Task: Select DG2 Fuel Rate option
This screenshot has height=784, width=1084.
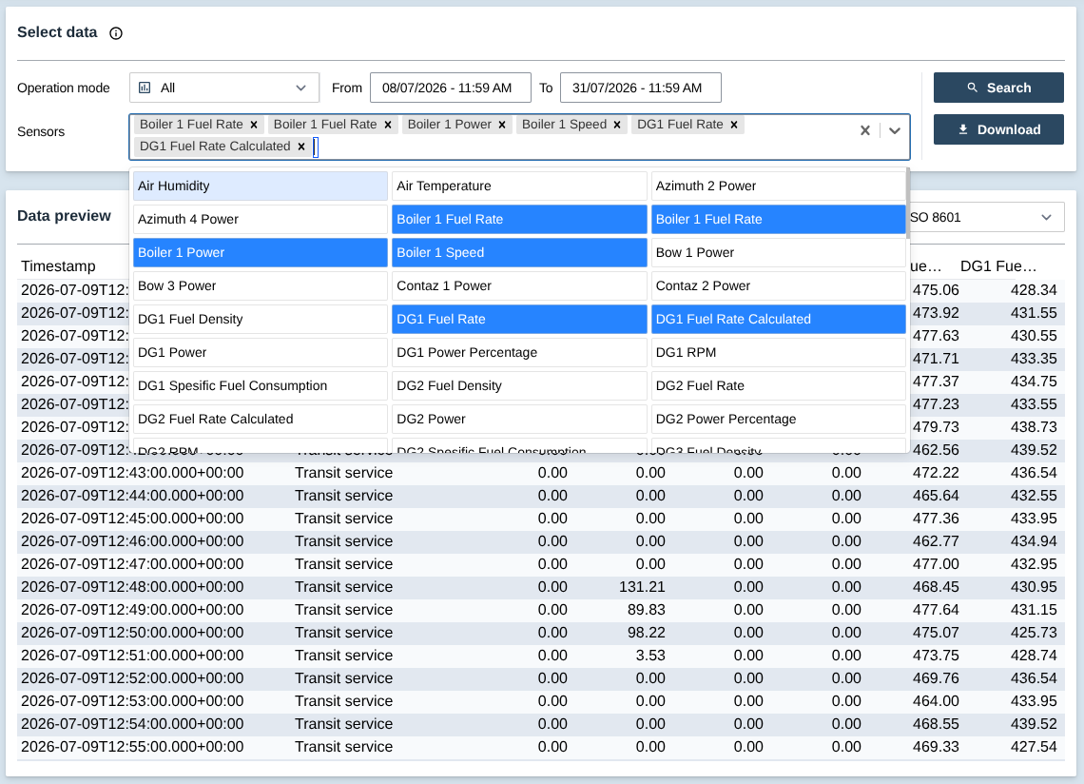Action: coord(779,385)
